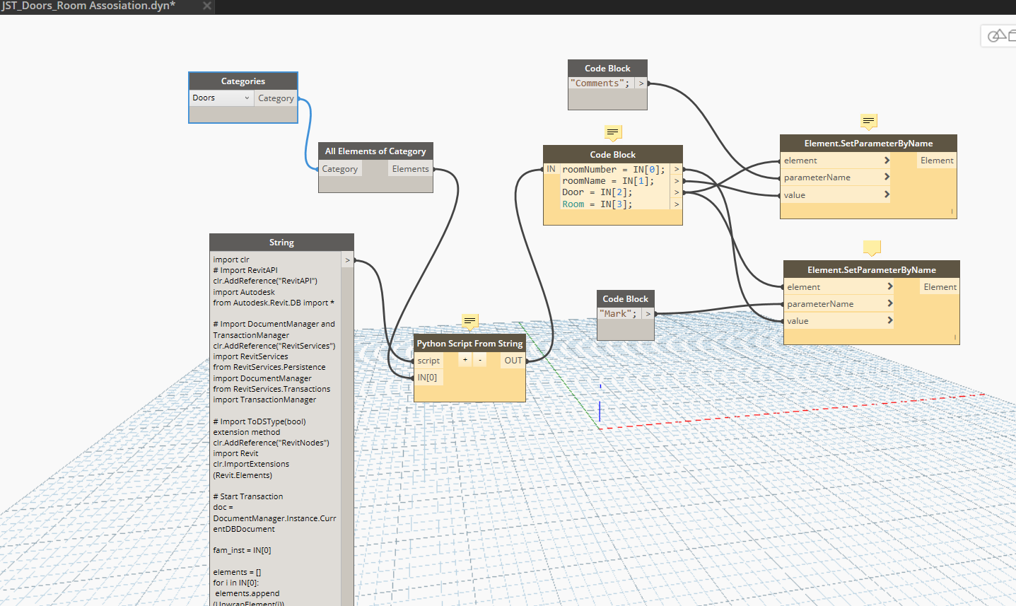This screenshot has width=1016, height=606.
Task: Click the output arrow of the "Mark" Code Block
Action: (648, 314)
